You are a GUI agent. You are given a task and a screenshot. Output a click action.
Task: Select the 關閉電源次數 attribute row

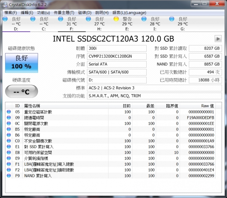click(x=111, y=123)
